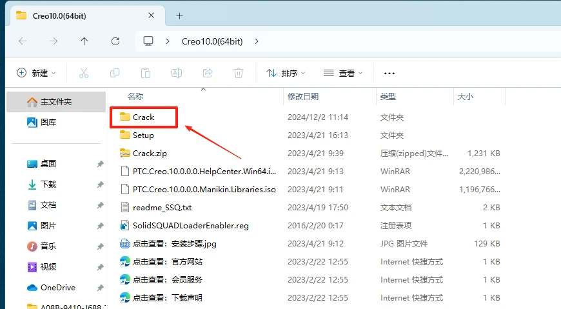Click the pin icon next to OneDrive

[100, 288]
